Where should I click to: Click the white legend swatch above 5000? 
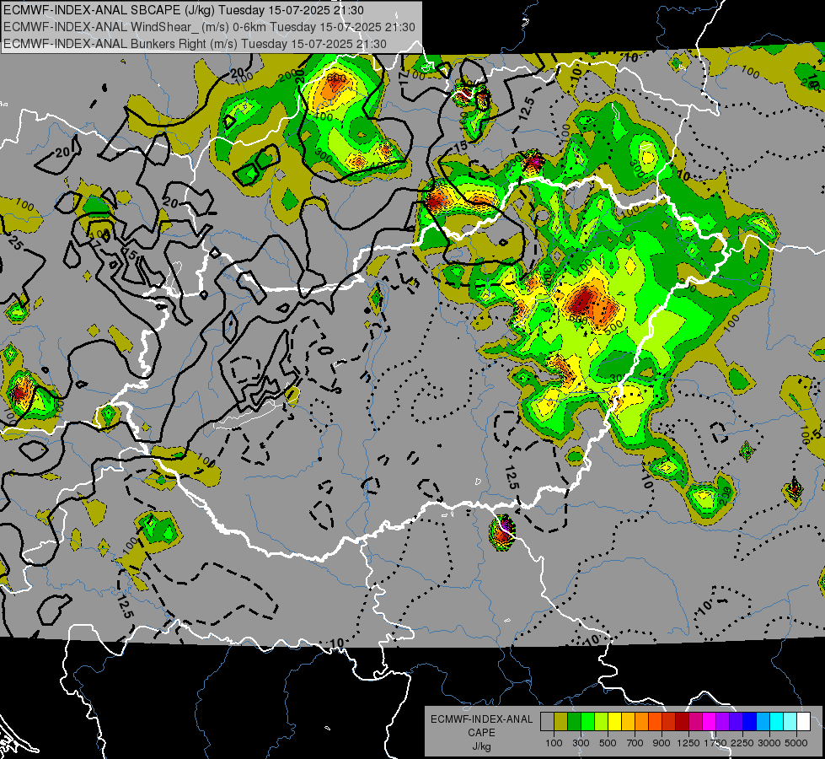pos(805,722)
